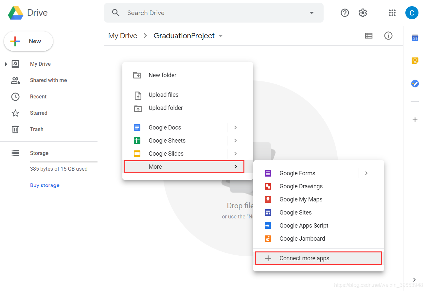Click the Google Slides icon
426x291 pixels.
coord(137,154)
